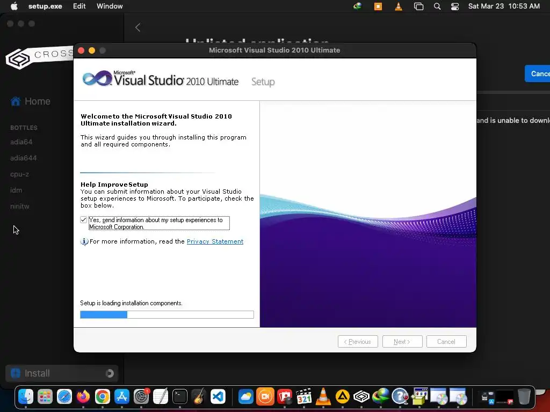The height and width of the screenshot is (412, 550).
Task: Select the adia644 bottle
Action: pyautogui.click(x=24, y=158)
